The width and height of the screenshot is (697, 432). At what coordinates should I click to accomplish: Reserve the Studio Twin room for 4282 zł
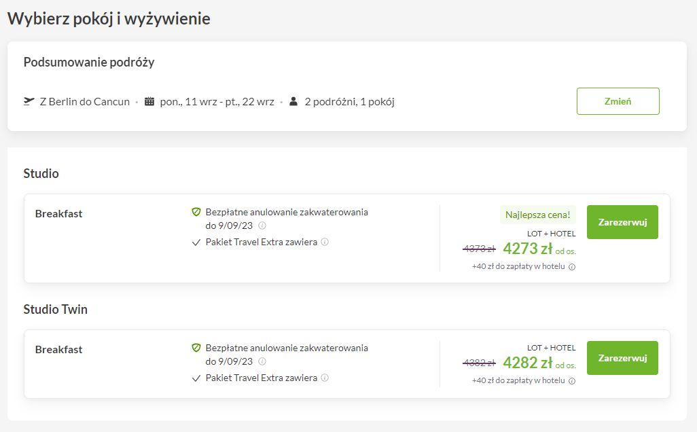622,358
